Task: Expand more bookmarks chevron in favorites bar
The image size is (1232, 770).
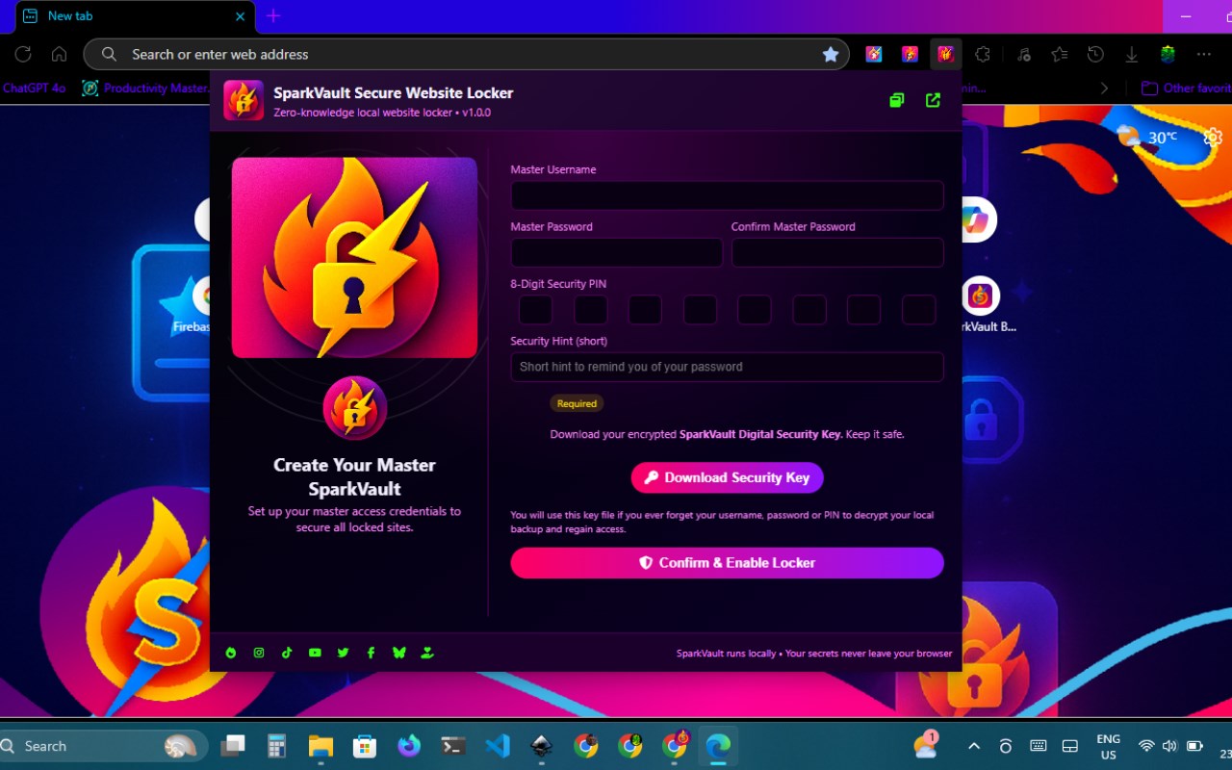Action: pyautogui.click(x=1104, y=88)
